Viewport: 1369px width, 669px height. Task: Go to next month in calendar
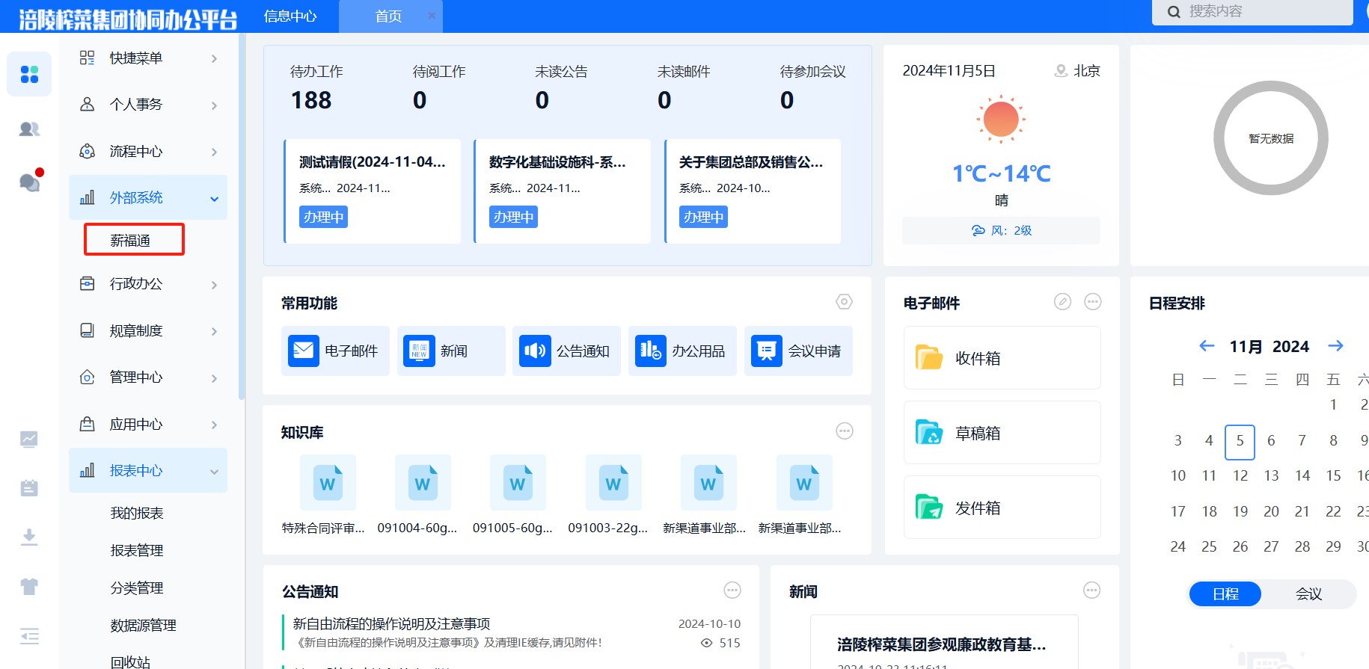pyautogui.click(x=1335, y=346)
